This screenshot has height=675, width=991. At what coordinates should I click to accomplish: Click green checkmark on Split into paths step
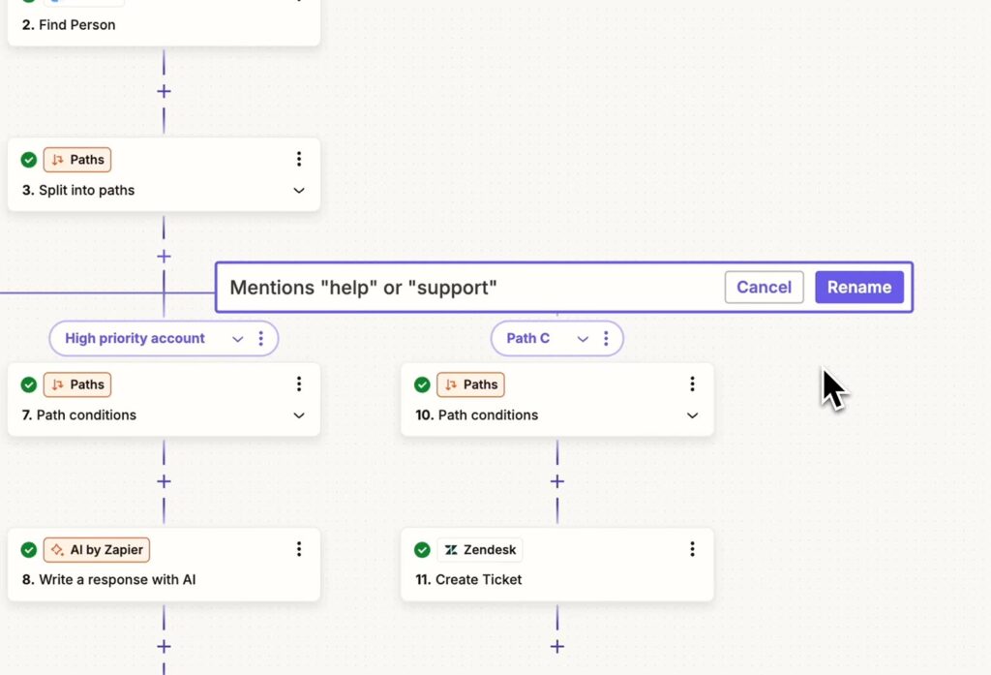(28, 160)
